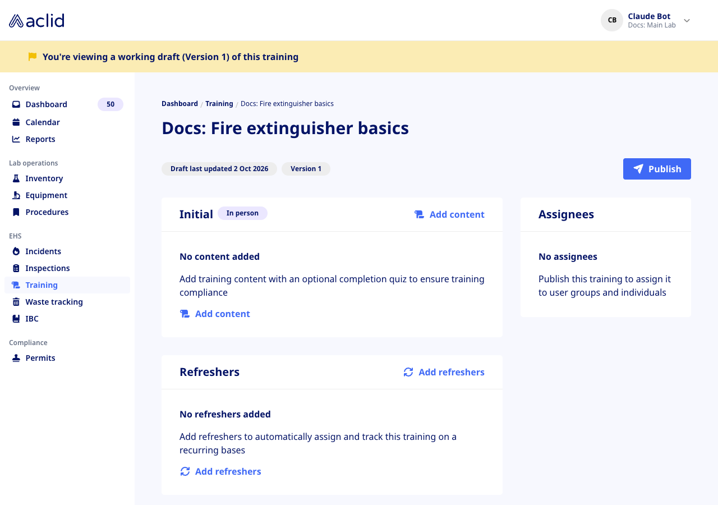
Task: Click the CB user avatar
Action: (x=612, y=20)
